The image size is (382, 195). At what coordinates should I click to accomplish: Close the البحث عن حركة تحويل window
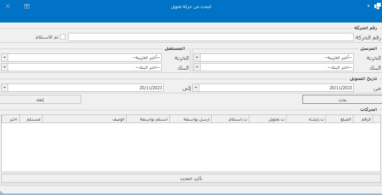(x=8, y=6)
